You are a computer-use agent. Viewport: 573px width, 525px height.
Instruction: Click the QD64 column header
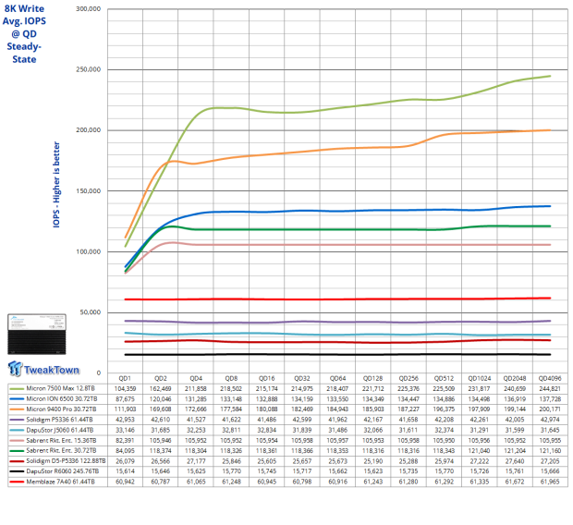pyautogui.click(x=337, y=378)
